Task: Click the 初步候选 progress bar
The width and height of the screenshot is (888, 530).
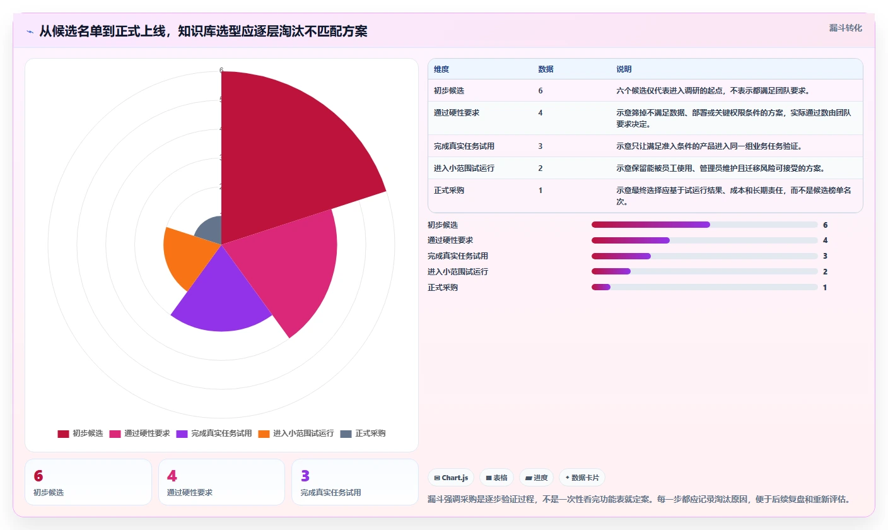Action: tap(704, 225)
